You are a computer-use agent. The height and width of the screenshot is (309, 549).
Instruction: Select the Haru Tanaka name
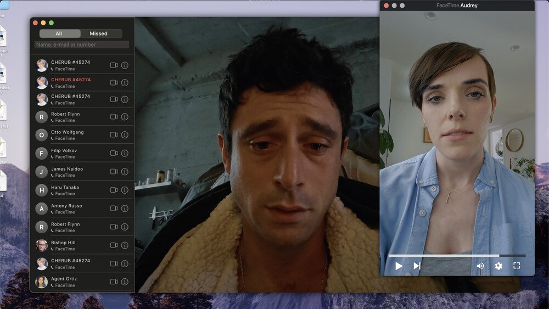coord(65,187)
